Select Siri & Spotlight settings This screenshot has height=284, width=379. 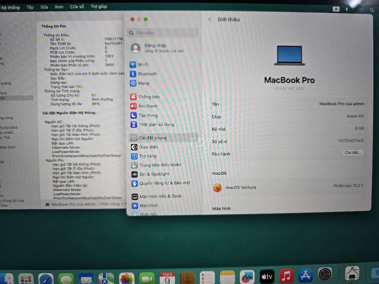click(150, 174)
